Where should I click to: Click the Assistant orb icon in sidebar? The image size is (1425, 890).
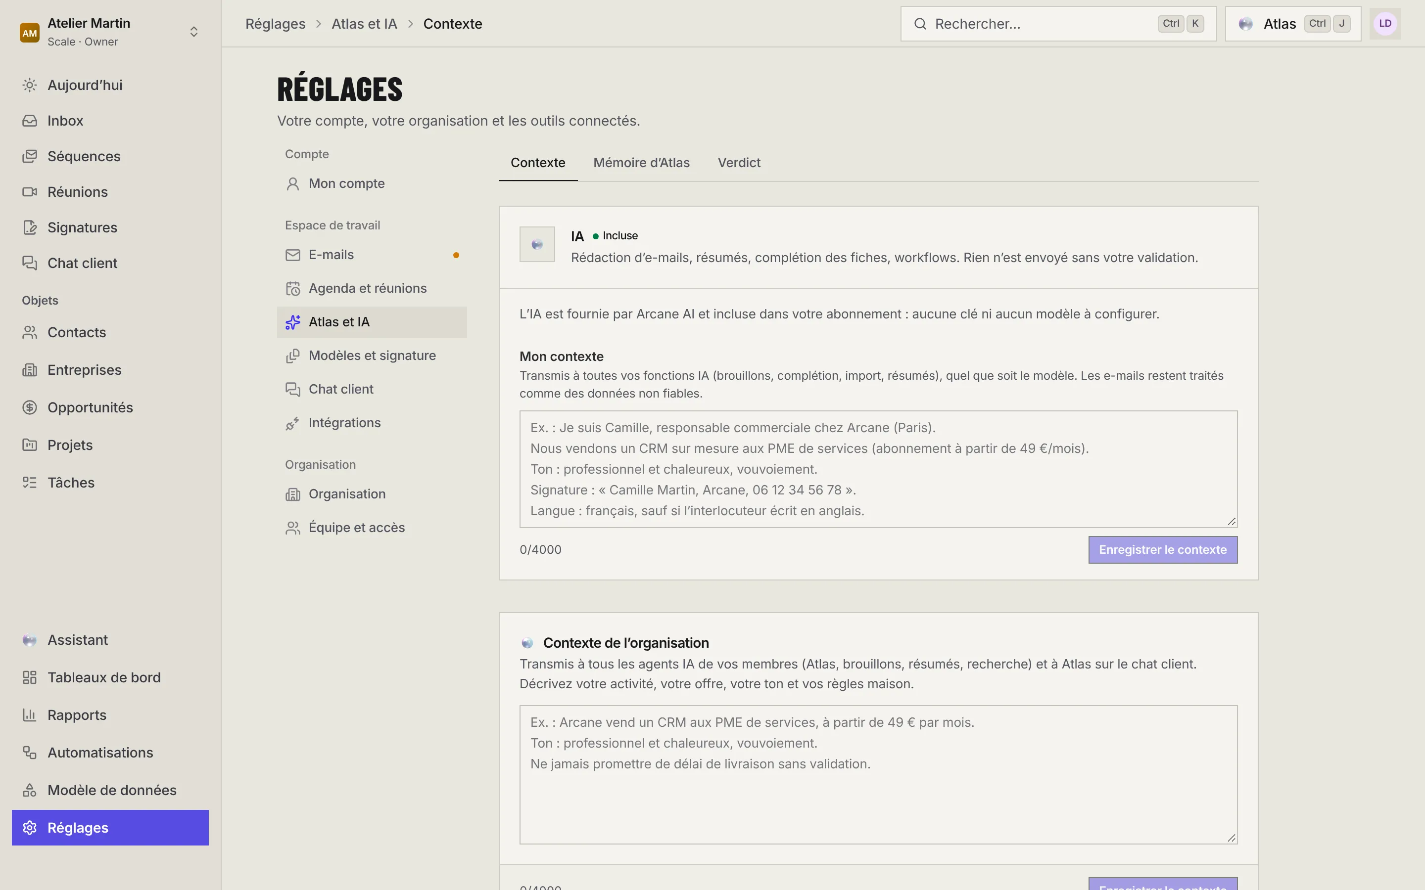[30, 640]
